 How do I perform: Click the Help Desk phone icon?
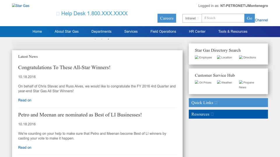58,14
